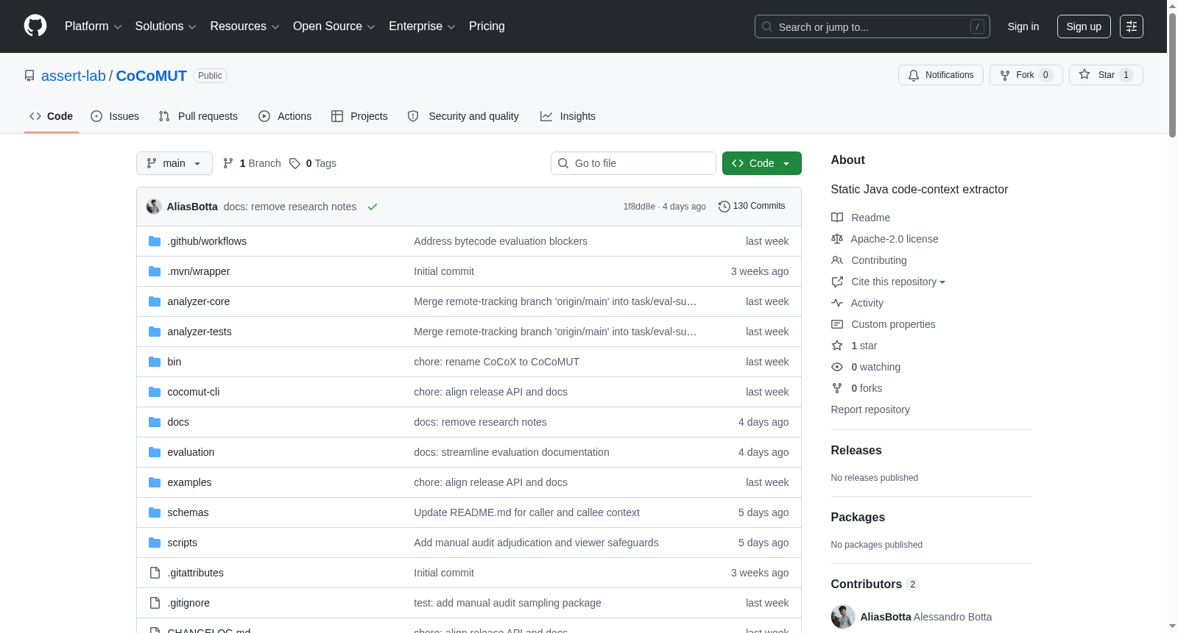This screenshot has height=633, width=1178.
Task: View Apache-2.0 license link
Action: (x=895, y=239)
